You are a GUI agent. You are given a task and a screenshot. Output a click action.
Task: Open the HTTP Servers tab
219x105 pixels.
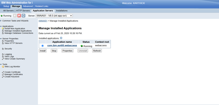pyautogui.click(x=23, y=11)
